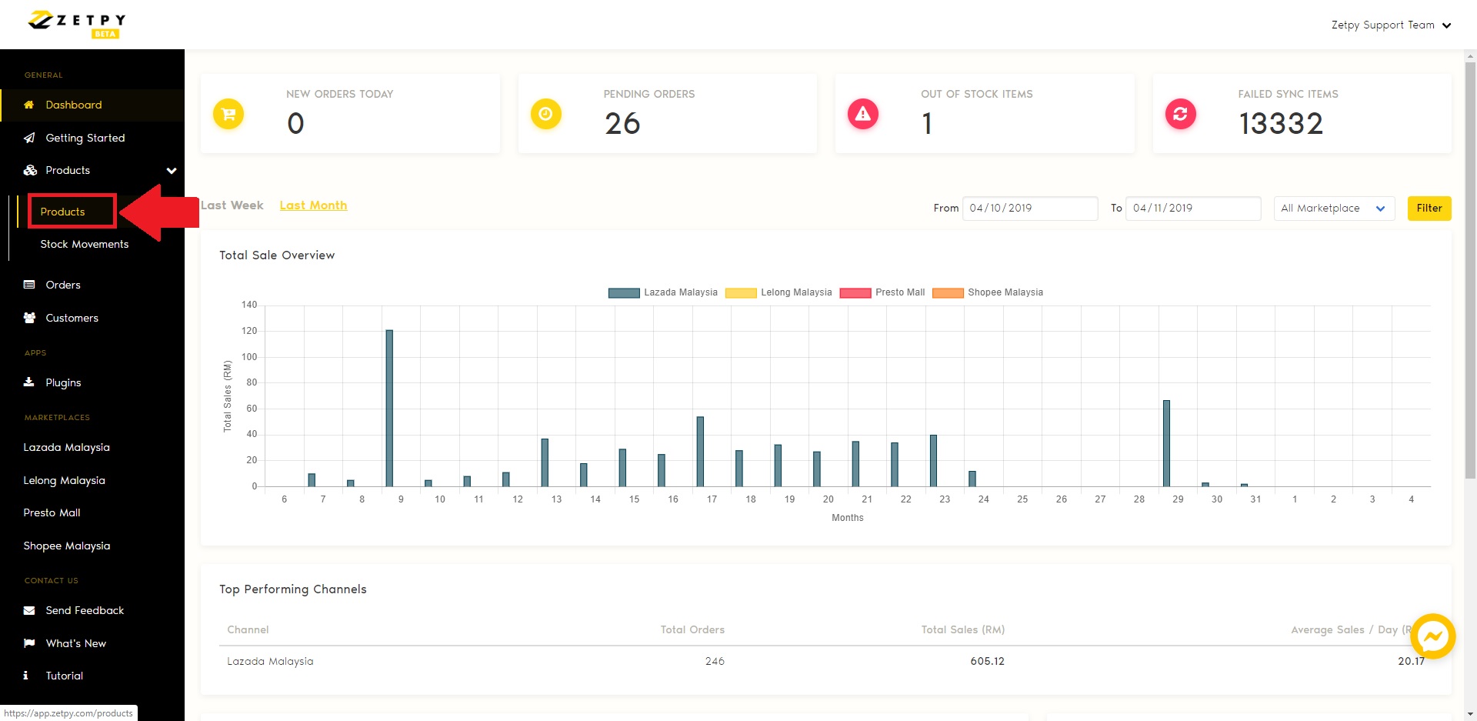Open Stock Movements page
Image resolution: width=1477 pixels, height=721 pixels.
[x=85, y=244]
